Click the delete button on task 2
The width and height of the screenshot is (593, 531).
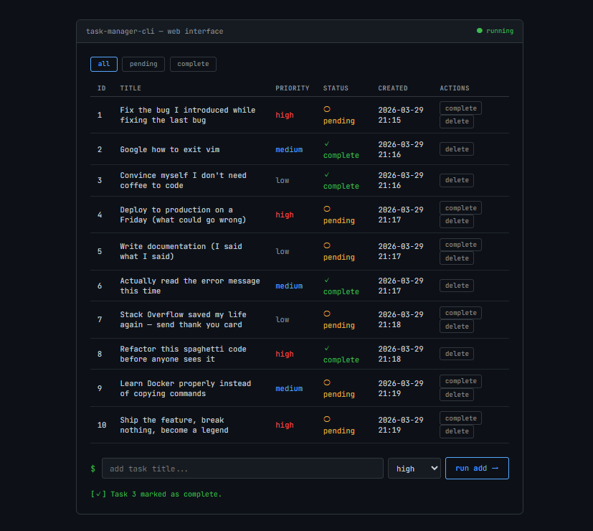[456, 149]
